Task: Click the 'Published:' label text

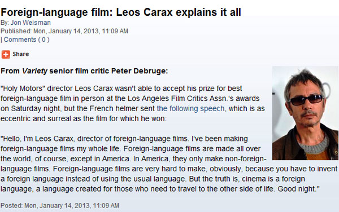Action: pos(16,31)
